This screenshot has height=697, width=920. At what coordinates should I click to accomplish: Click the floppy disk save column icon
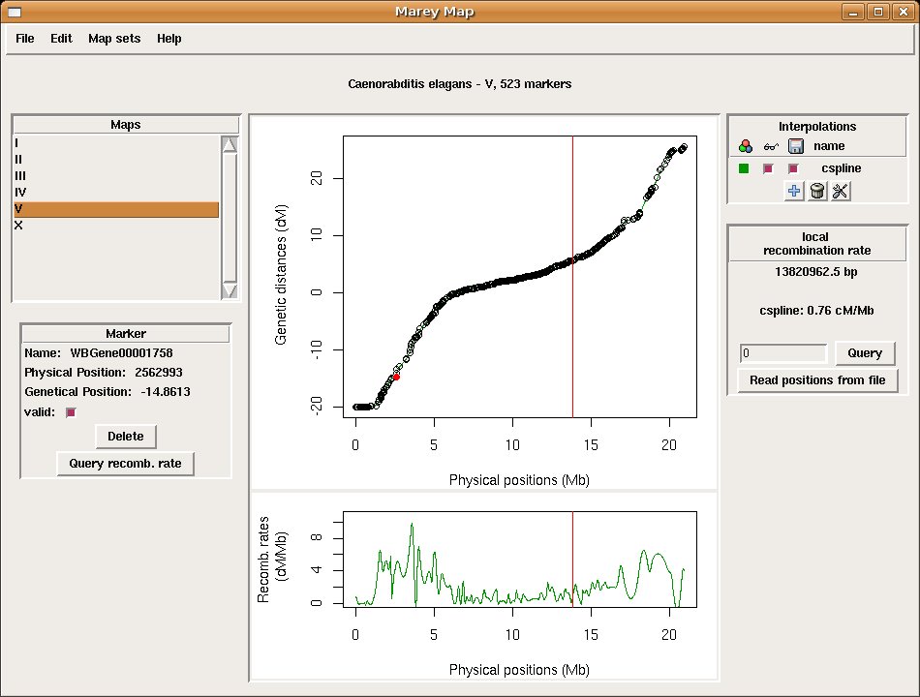[796, 146]
